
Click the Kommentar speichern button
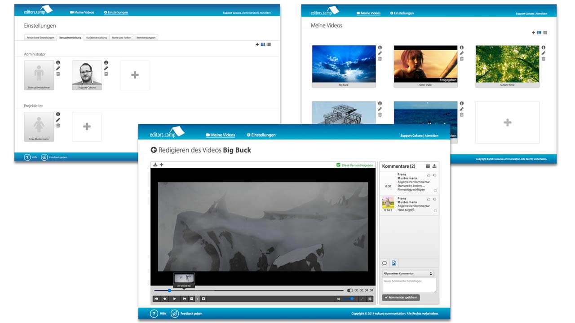point(401,297)
